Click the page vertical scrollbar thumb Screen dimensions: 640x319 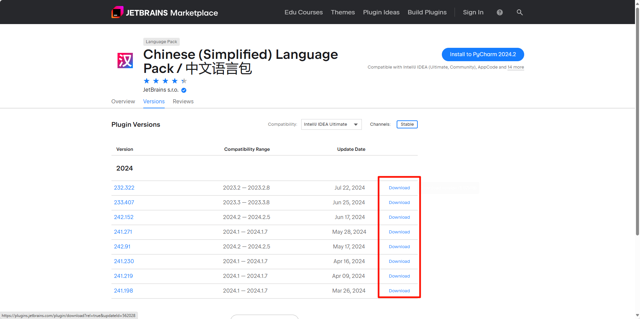point(637,121)
